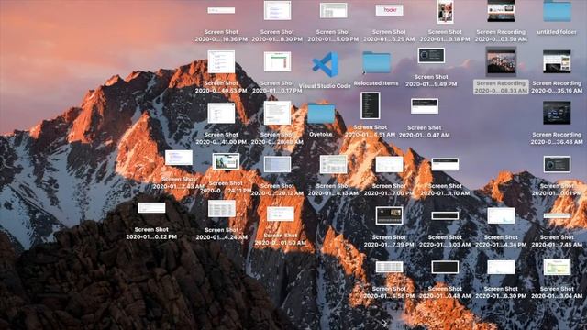The height and width of the screenshot is (330, 587).
Task: Select Screen Shot ending 7.39 PM
Action: 389,215
